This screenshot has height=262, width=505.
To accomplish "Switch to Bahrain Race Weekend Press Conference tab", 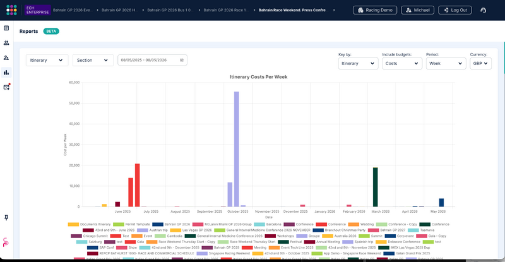I will [294, 10].
